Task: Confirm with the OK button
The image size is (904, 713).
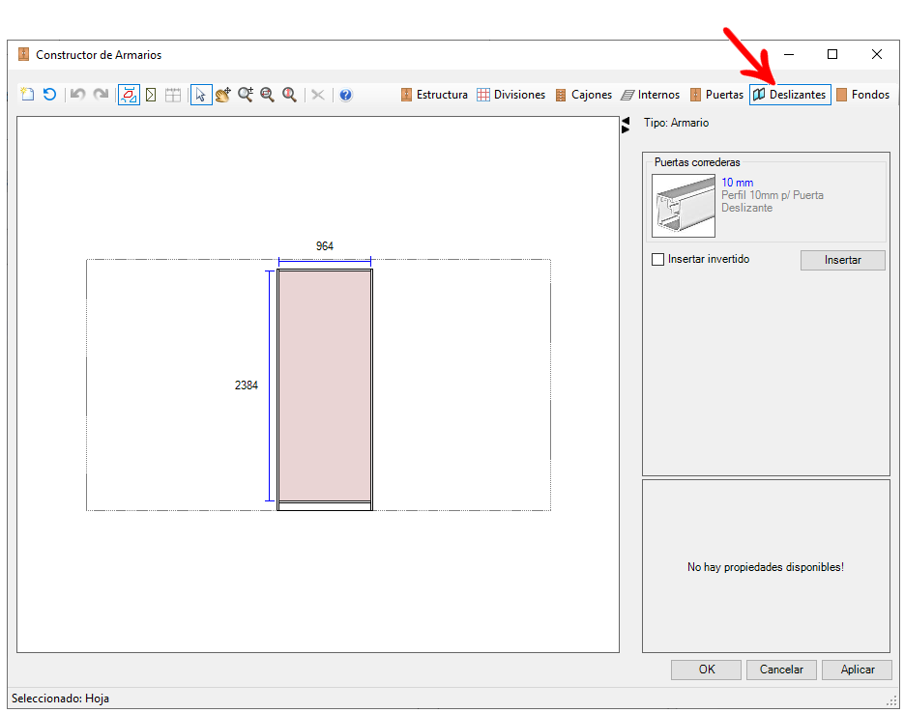Action: 706,670
